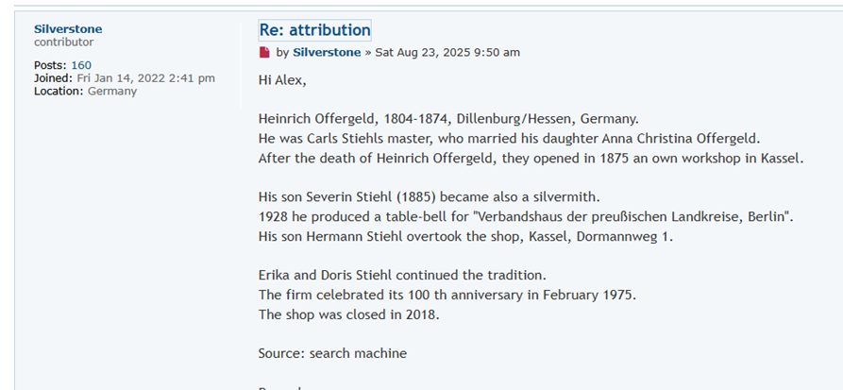Open the "Re: attribution" post title link
This screenshot has width=843, height=390.
coord(314,30)
